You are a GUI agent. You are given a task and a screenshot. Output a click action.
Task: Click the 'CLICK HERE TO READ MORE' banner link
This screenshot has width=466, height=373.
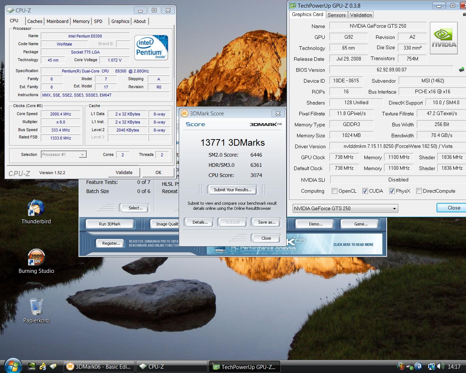pyautogui.click(x=353, y=245)
